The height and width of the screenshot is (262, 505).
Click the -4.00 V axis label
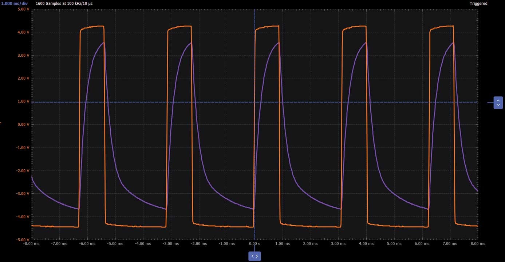click(x=23, y=217)
